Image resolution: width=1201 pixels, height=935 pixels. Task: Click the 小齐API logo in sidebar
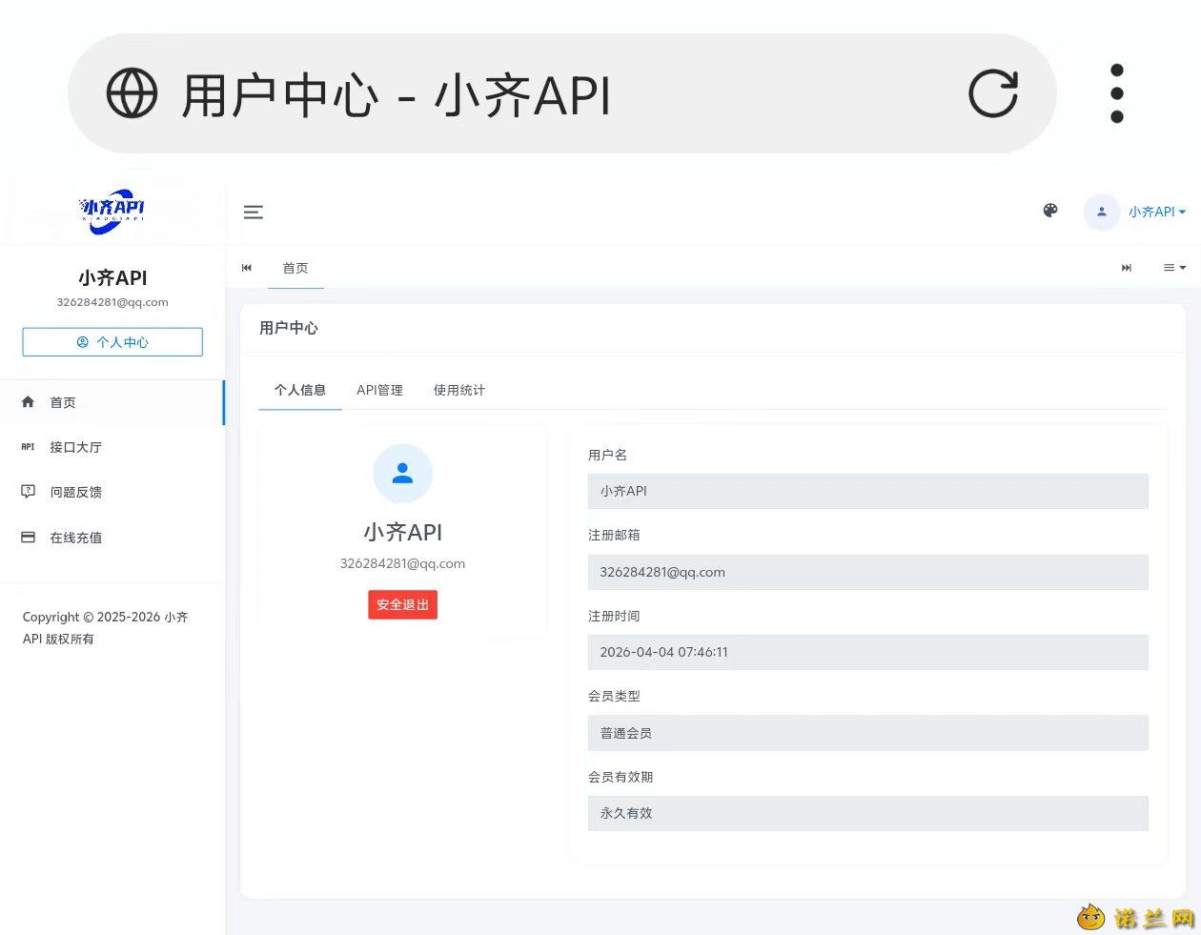pos(112,211)
